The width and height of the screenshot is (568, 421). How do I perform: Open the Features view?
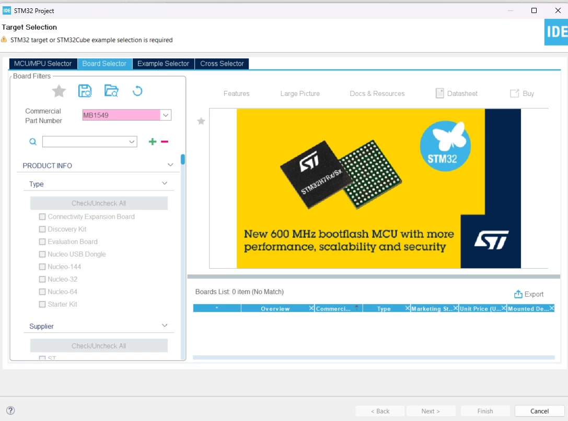(237, 93)
